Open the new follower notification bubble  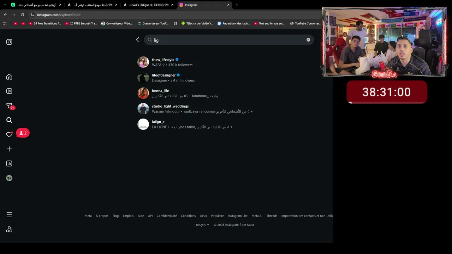(23, 133)
